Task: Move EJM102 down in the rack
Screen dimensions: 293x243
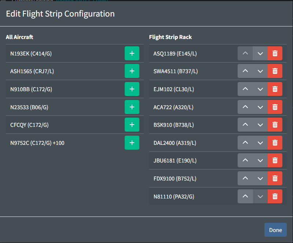Action: [x=260, y=89]
